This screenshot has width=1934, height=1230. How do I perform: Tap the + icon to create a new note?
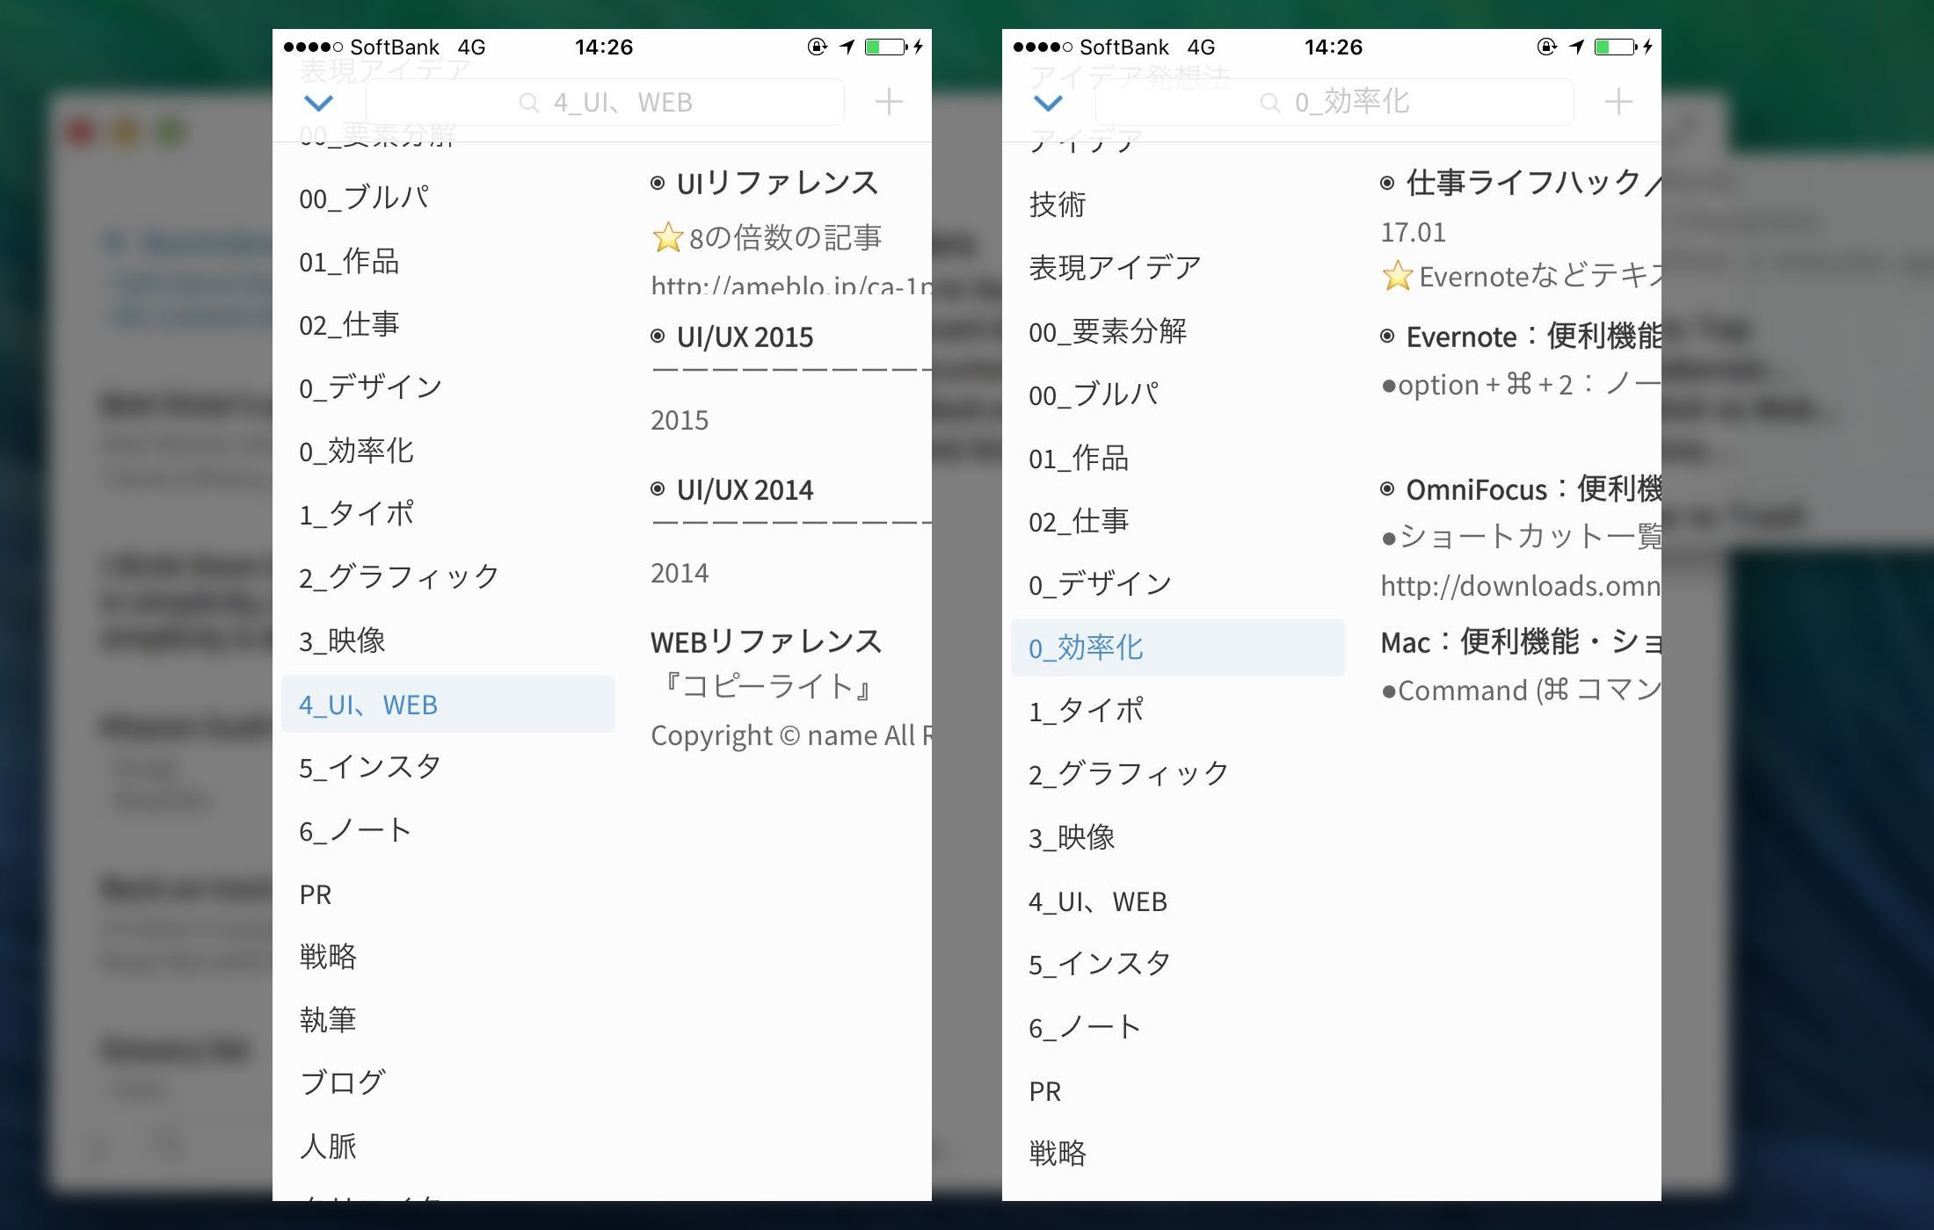[x=889, y=101]
